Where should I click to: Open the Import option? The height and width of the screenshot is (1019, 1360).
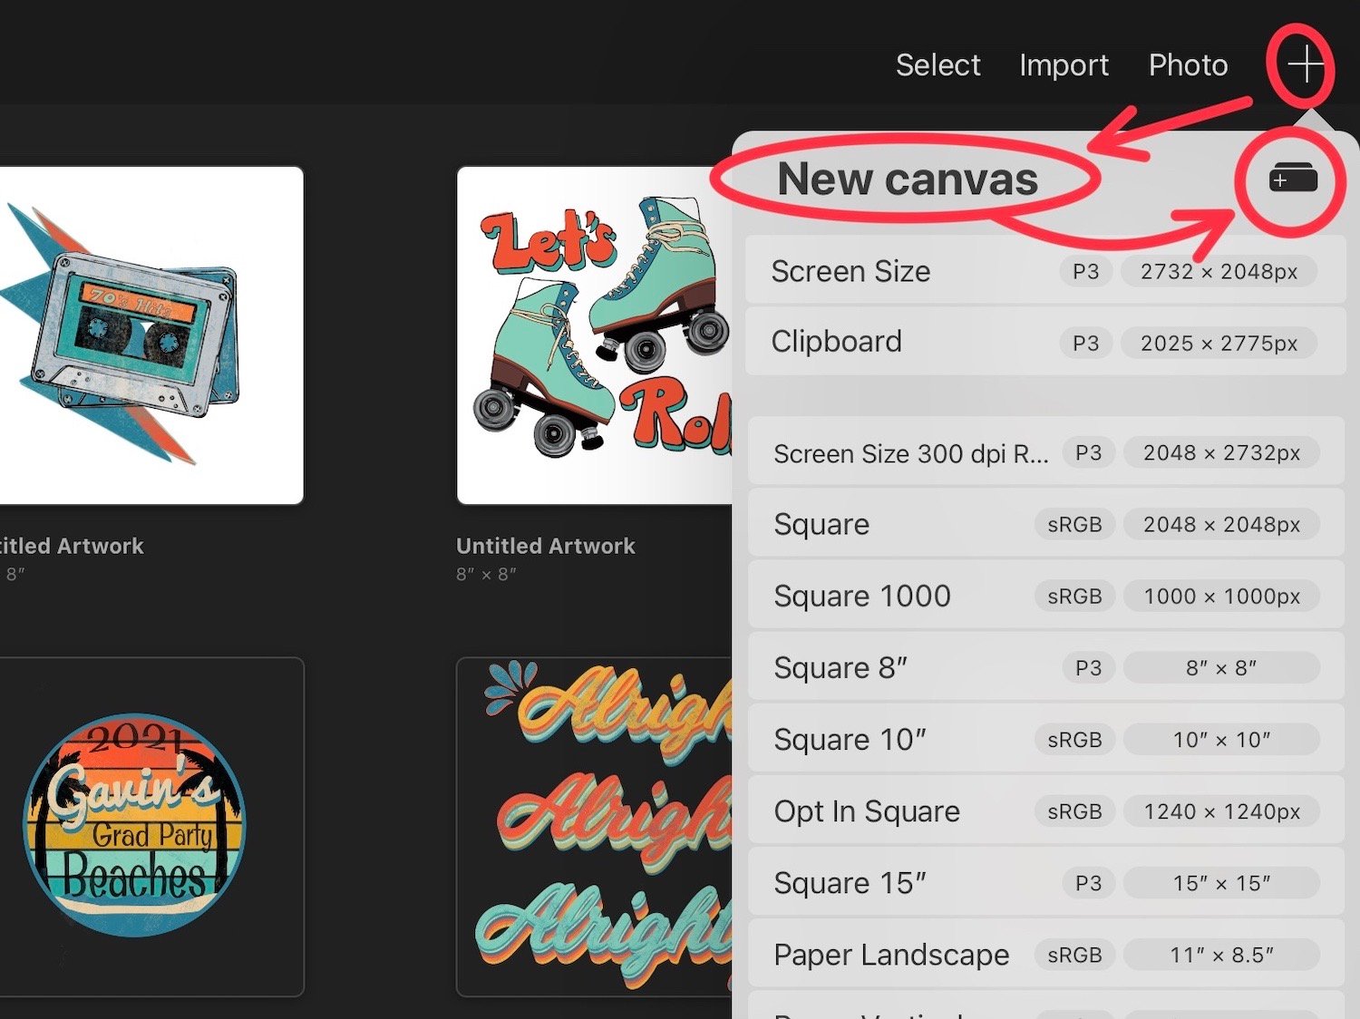coord(1064,65)
